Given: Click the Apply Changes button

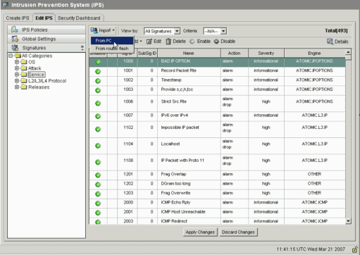Looking at the screenshot, I should coord(200,232).
